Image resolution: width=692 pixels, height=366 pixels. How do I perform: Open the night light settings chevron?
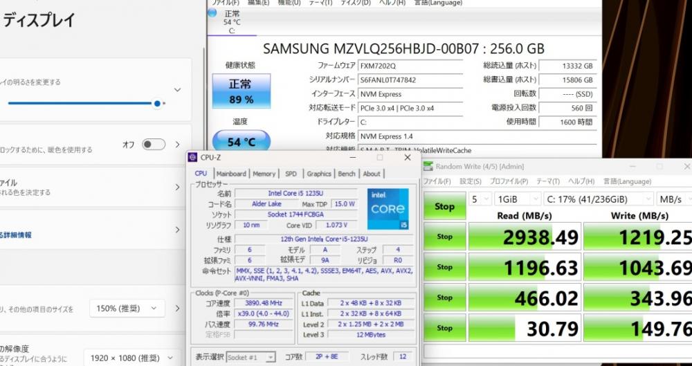[177, 145]
